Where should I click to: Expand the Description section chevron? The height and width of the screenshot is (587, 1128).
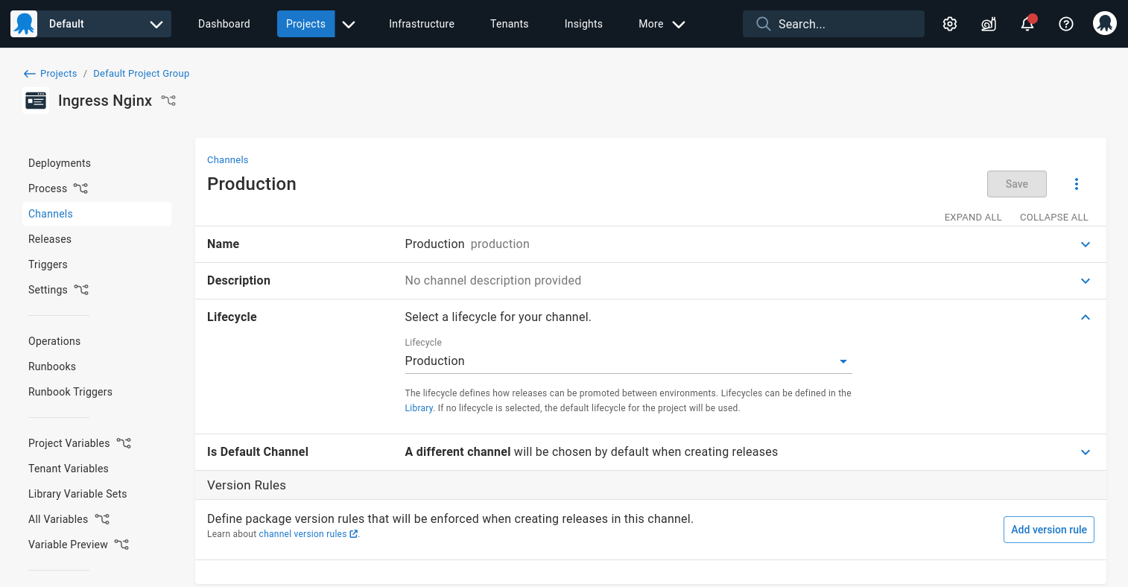1086,281
